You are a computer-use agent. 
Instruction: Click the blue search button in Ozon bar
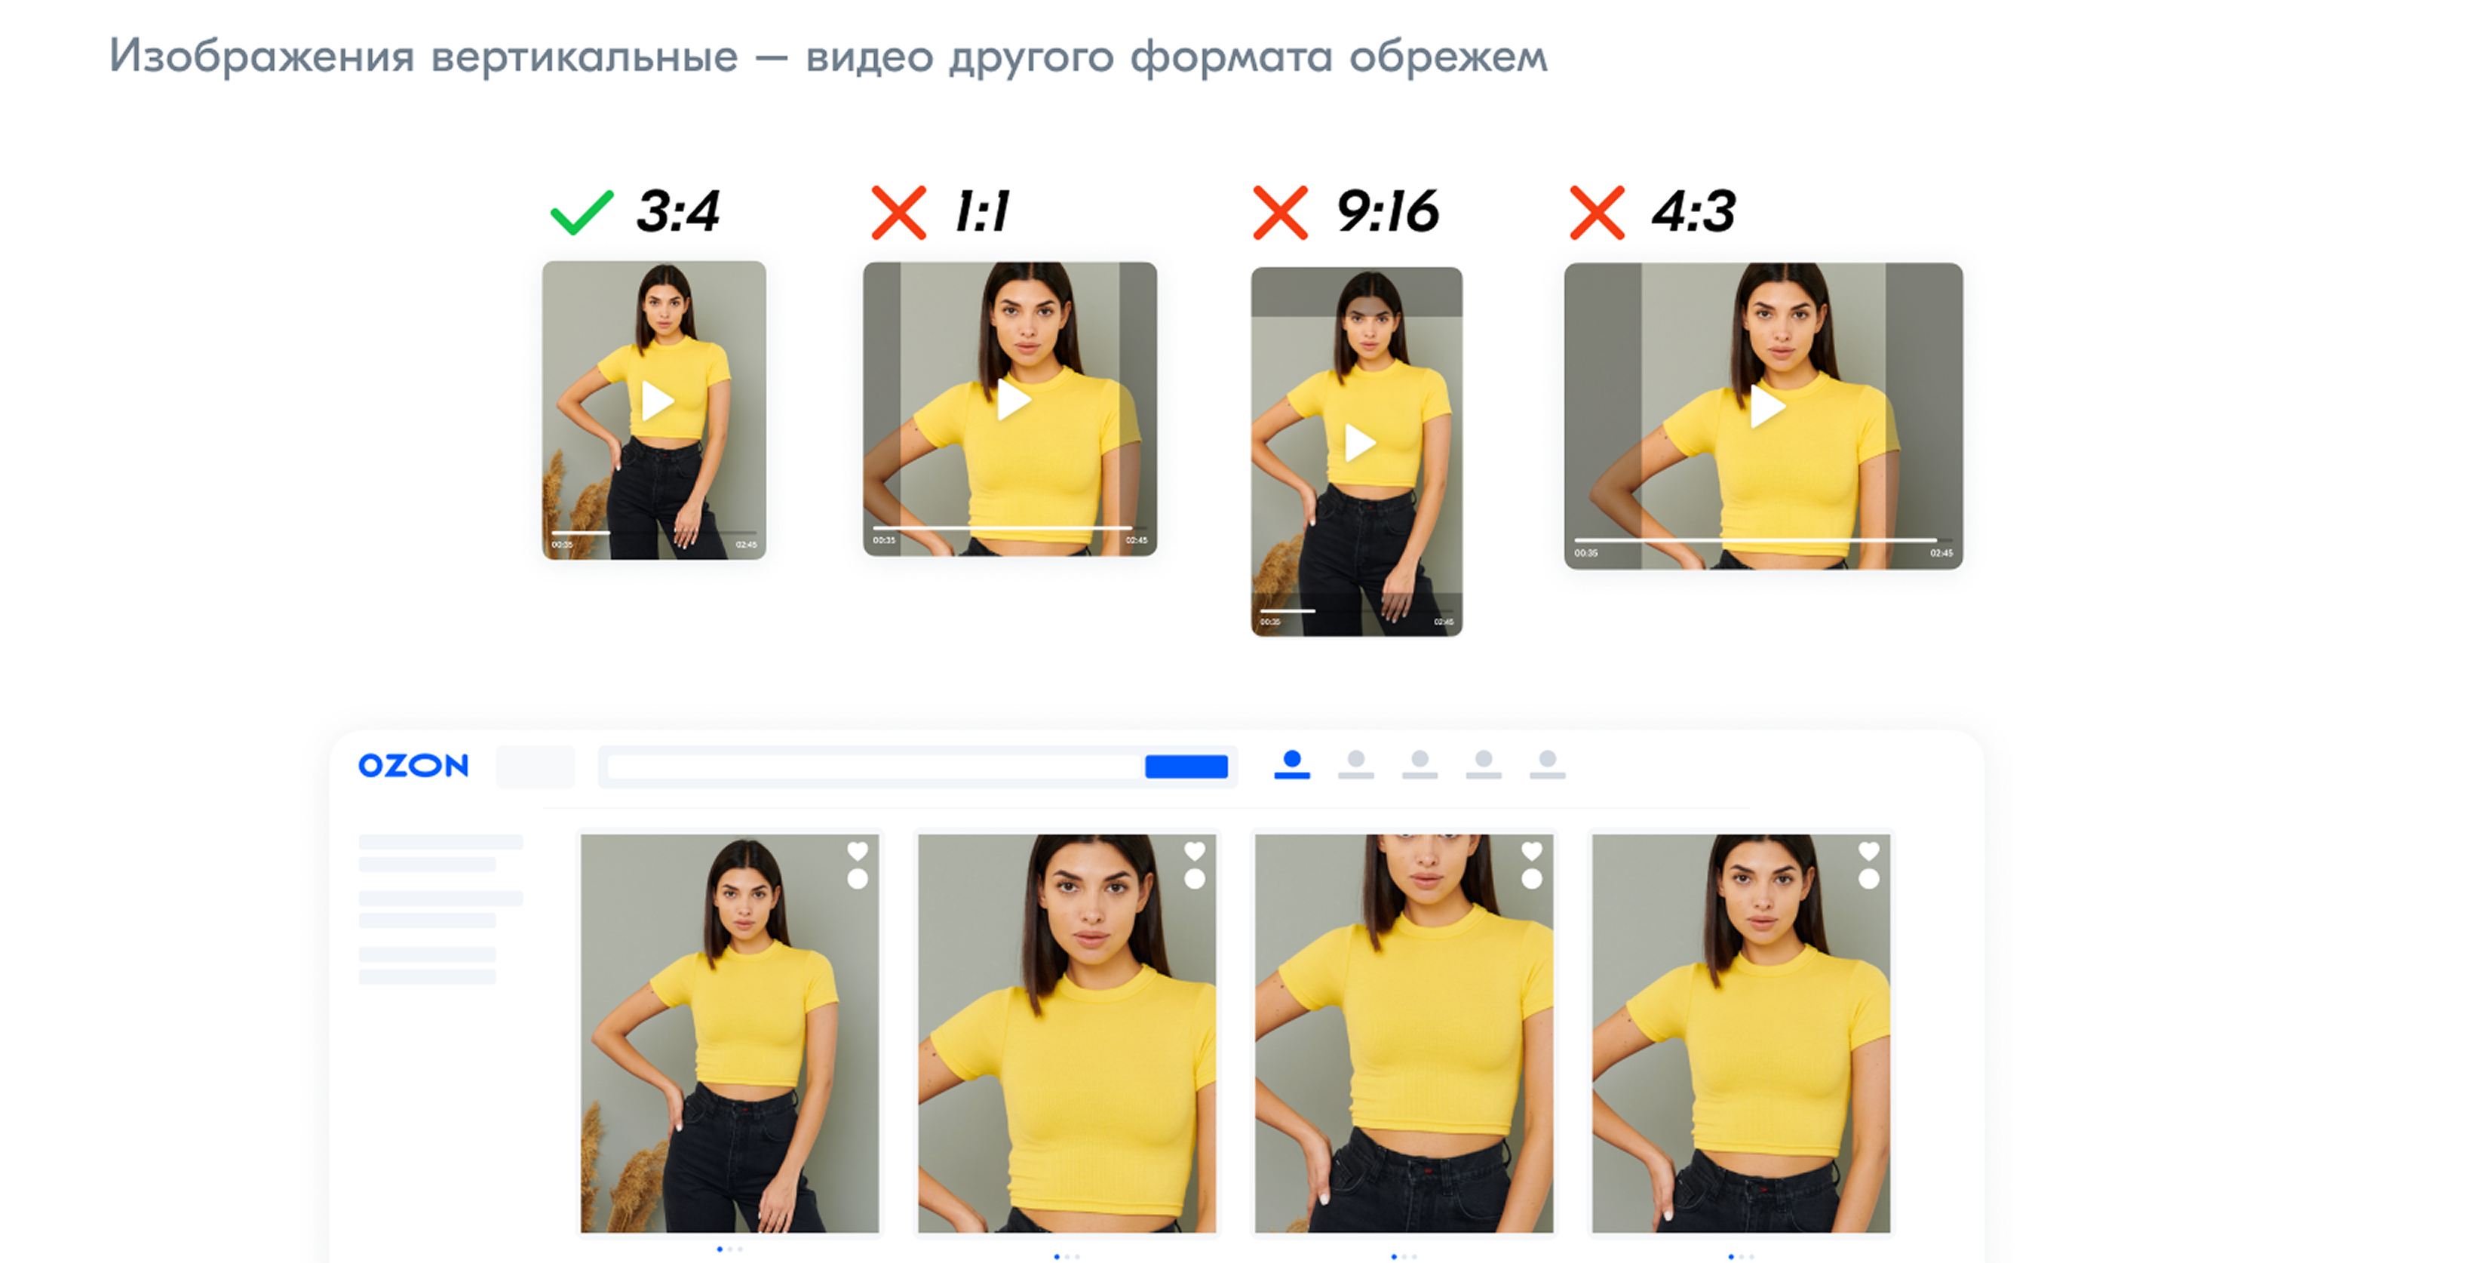click(1186, 767)
